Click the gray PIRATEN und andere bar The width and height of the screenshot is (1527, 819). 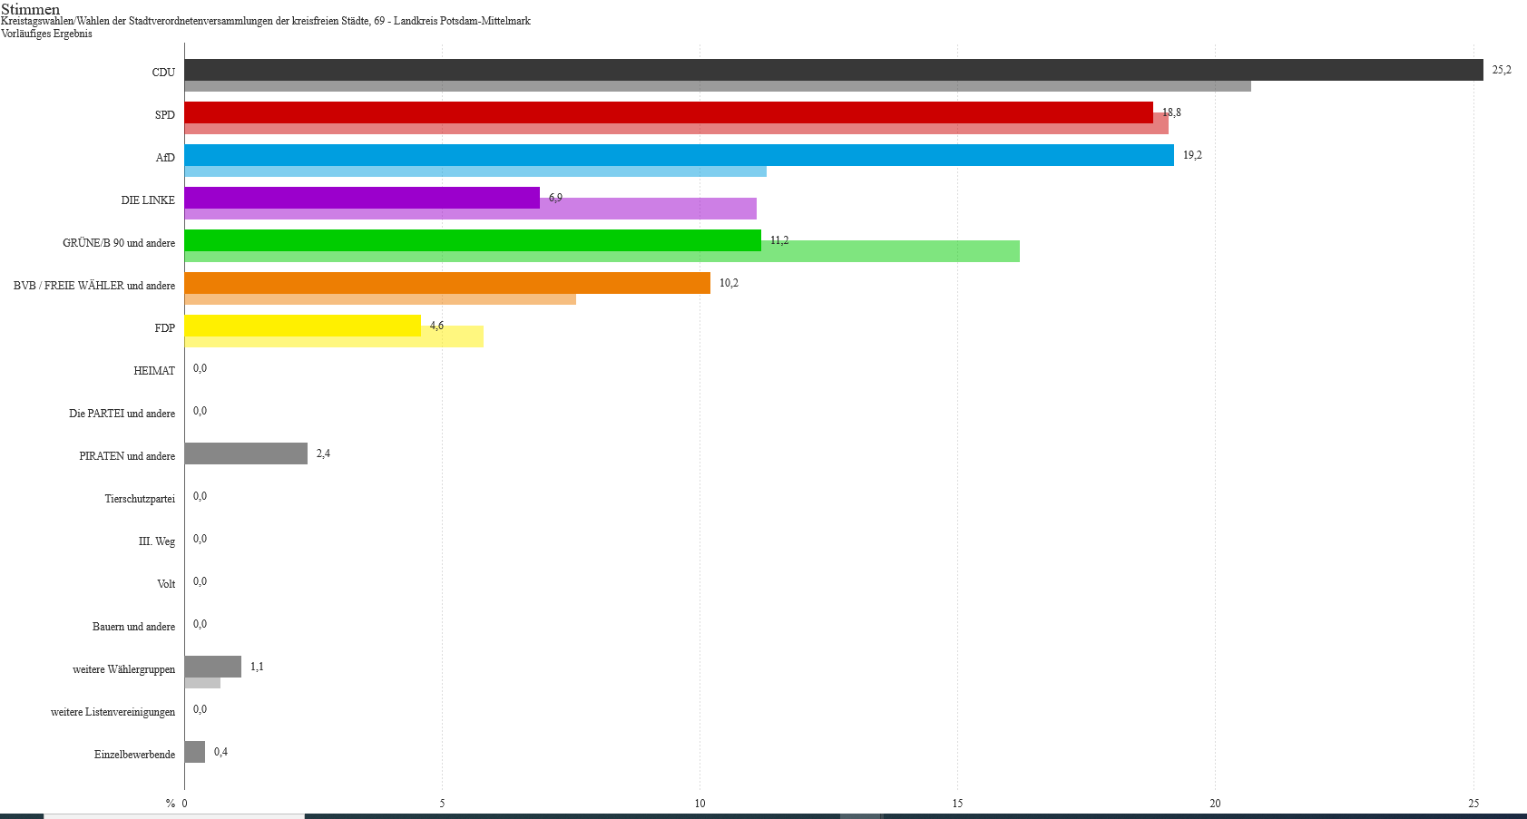click(x=246, y=453)
